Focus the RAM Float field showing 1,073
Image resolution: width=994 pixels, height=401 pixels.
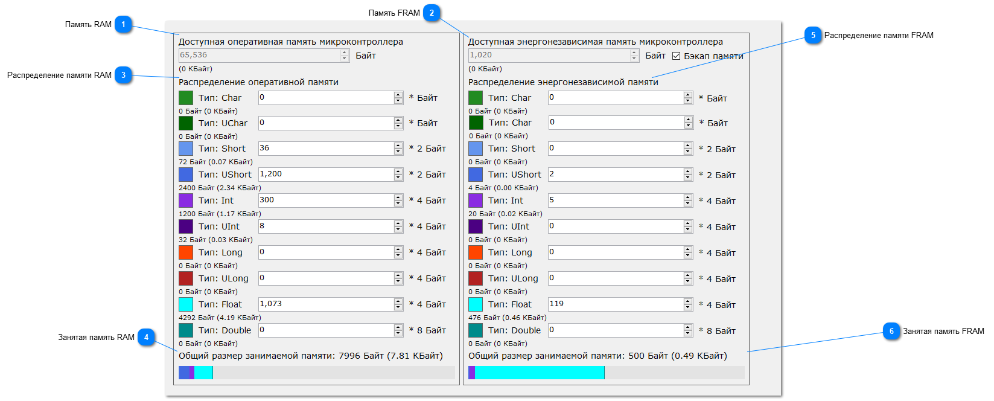[331, 304]
